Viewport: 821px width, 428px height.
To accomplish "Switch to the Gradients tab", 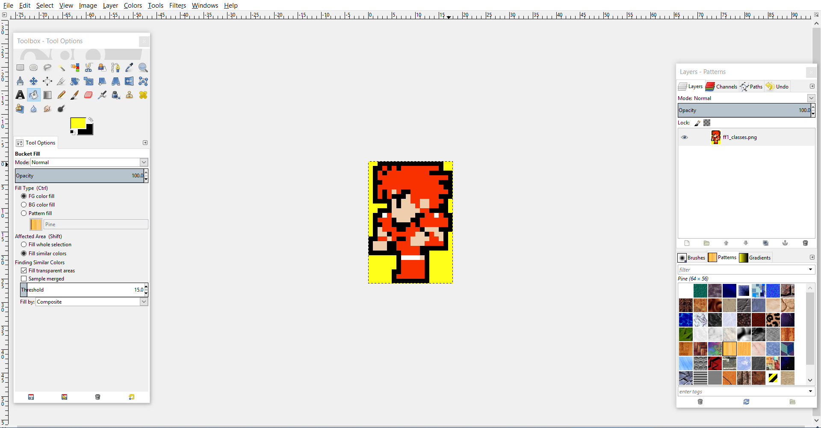I will (755, 257).
